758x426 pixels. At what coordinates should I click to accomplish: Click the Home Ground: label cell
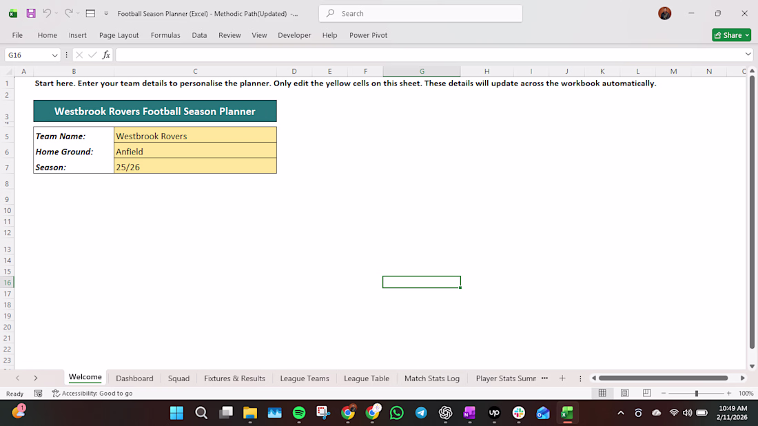point(74,150)
